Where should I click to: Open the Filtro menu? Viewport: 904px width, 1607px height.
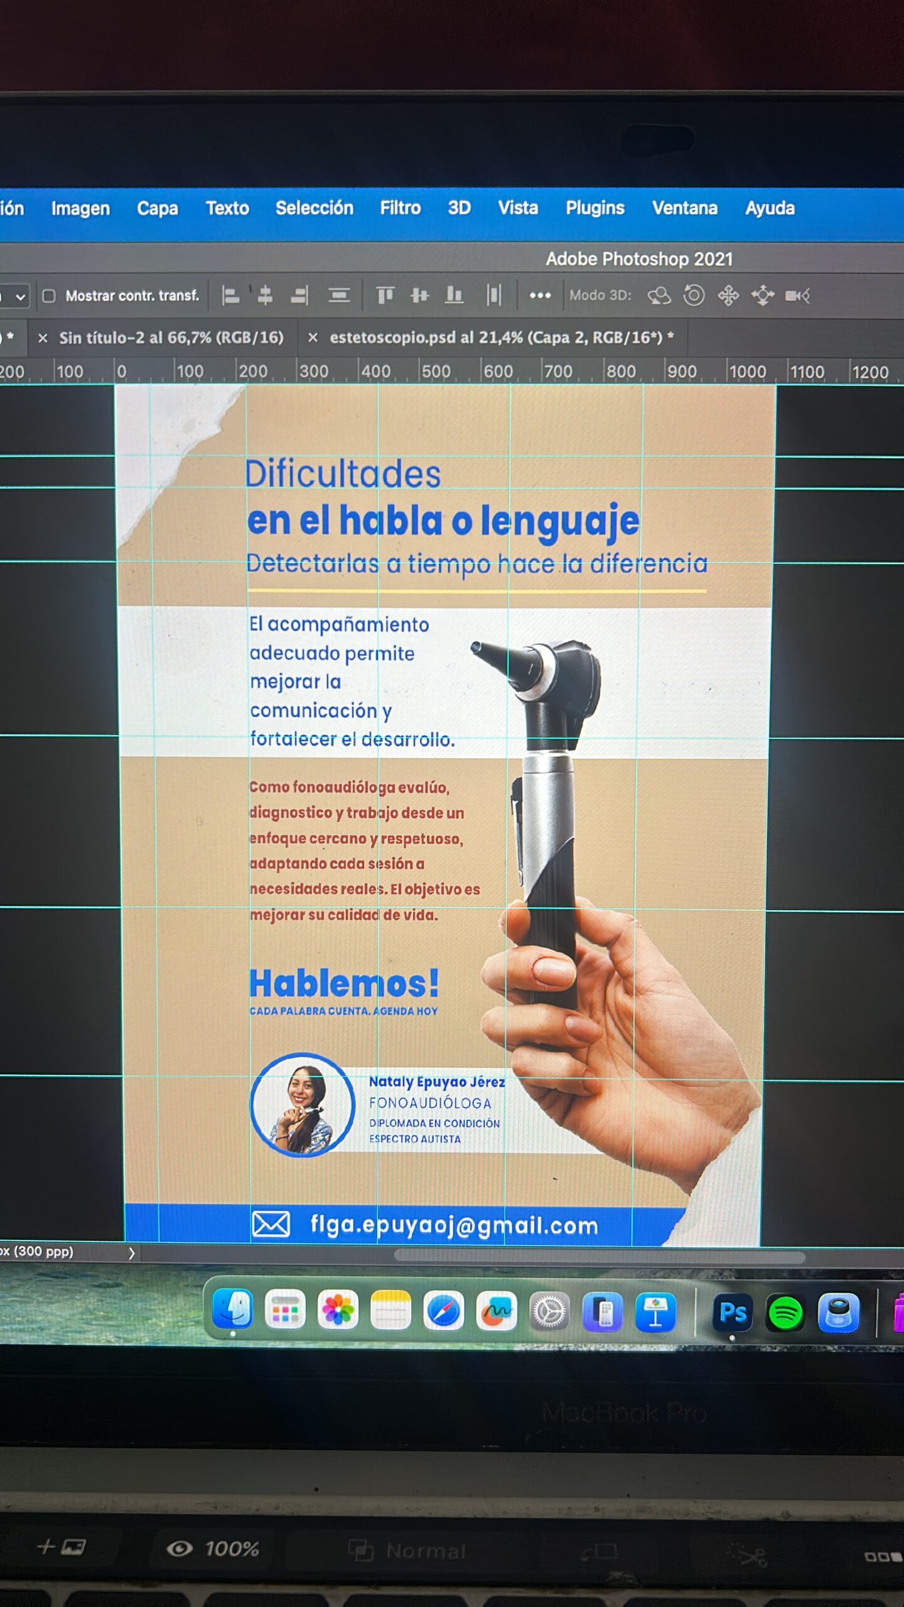pyautogui.click(x=400, y=208)
